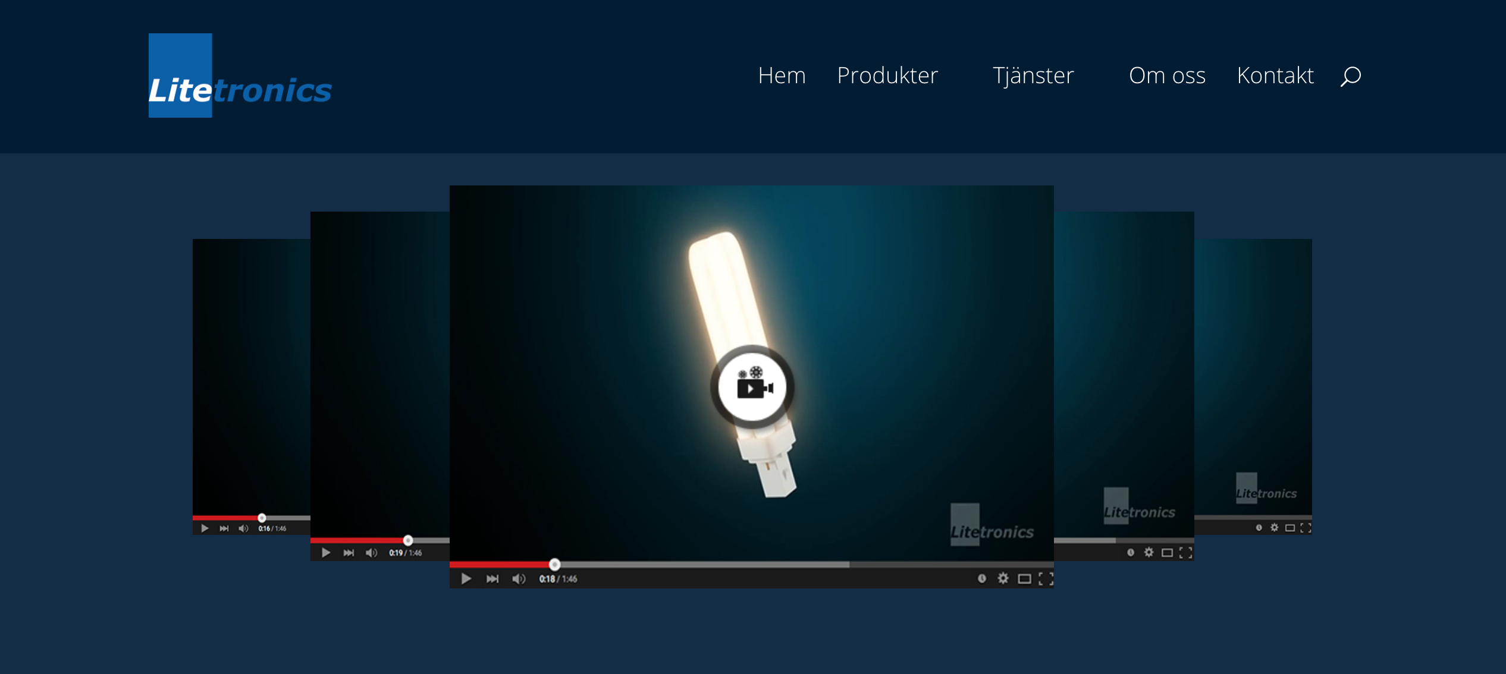Image resolution: width=1506 pixels, height=674 pixels.
Task: Mute the center video (0:18) volume
Action: [x=519, y=578]
